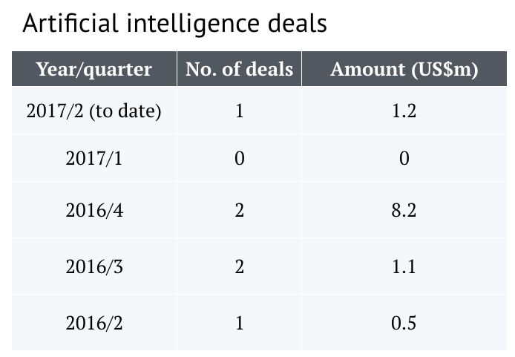Image resolution: width=515 pixels, height=357 pixels.
Task: Click the amount value 1.2
Action: [404, 111]
